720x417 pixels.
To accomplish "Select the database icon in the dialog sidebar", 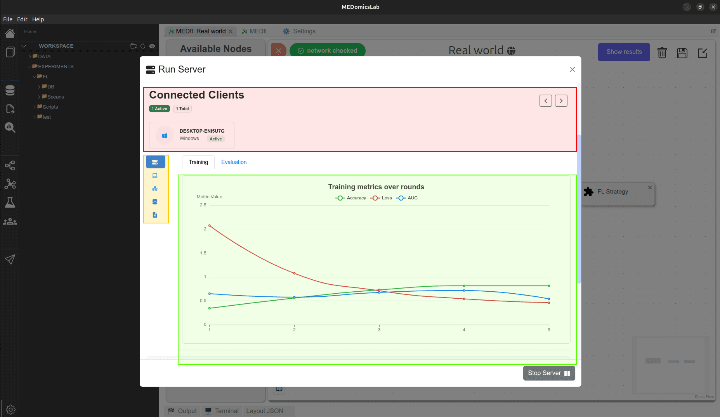I will coord(155,202).
